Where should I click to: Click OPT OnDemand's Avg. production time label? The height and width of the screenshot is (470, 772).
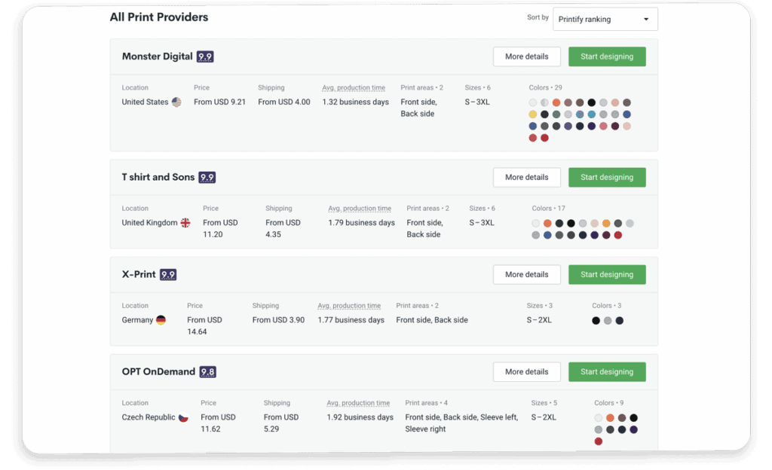click(358, 404)
